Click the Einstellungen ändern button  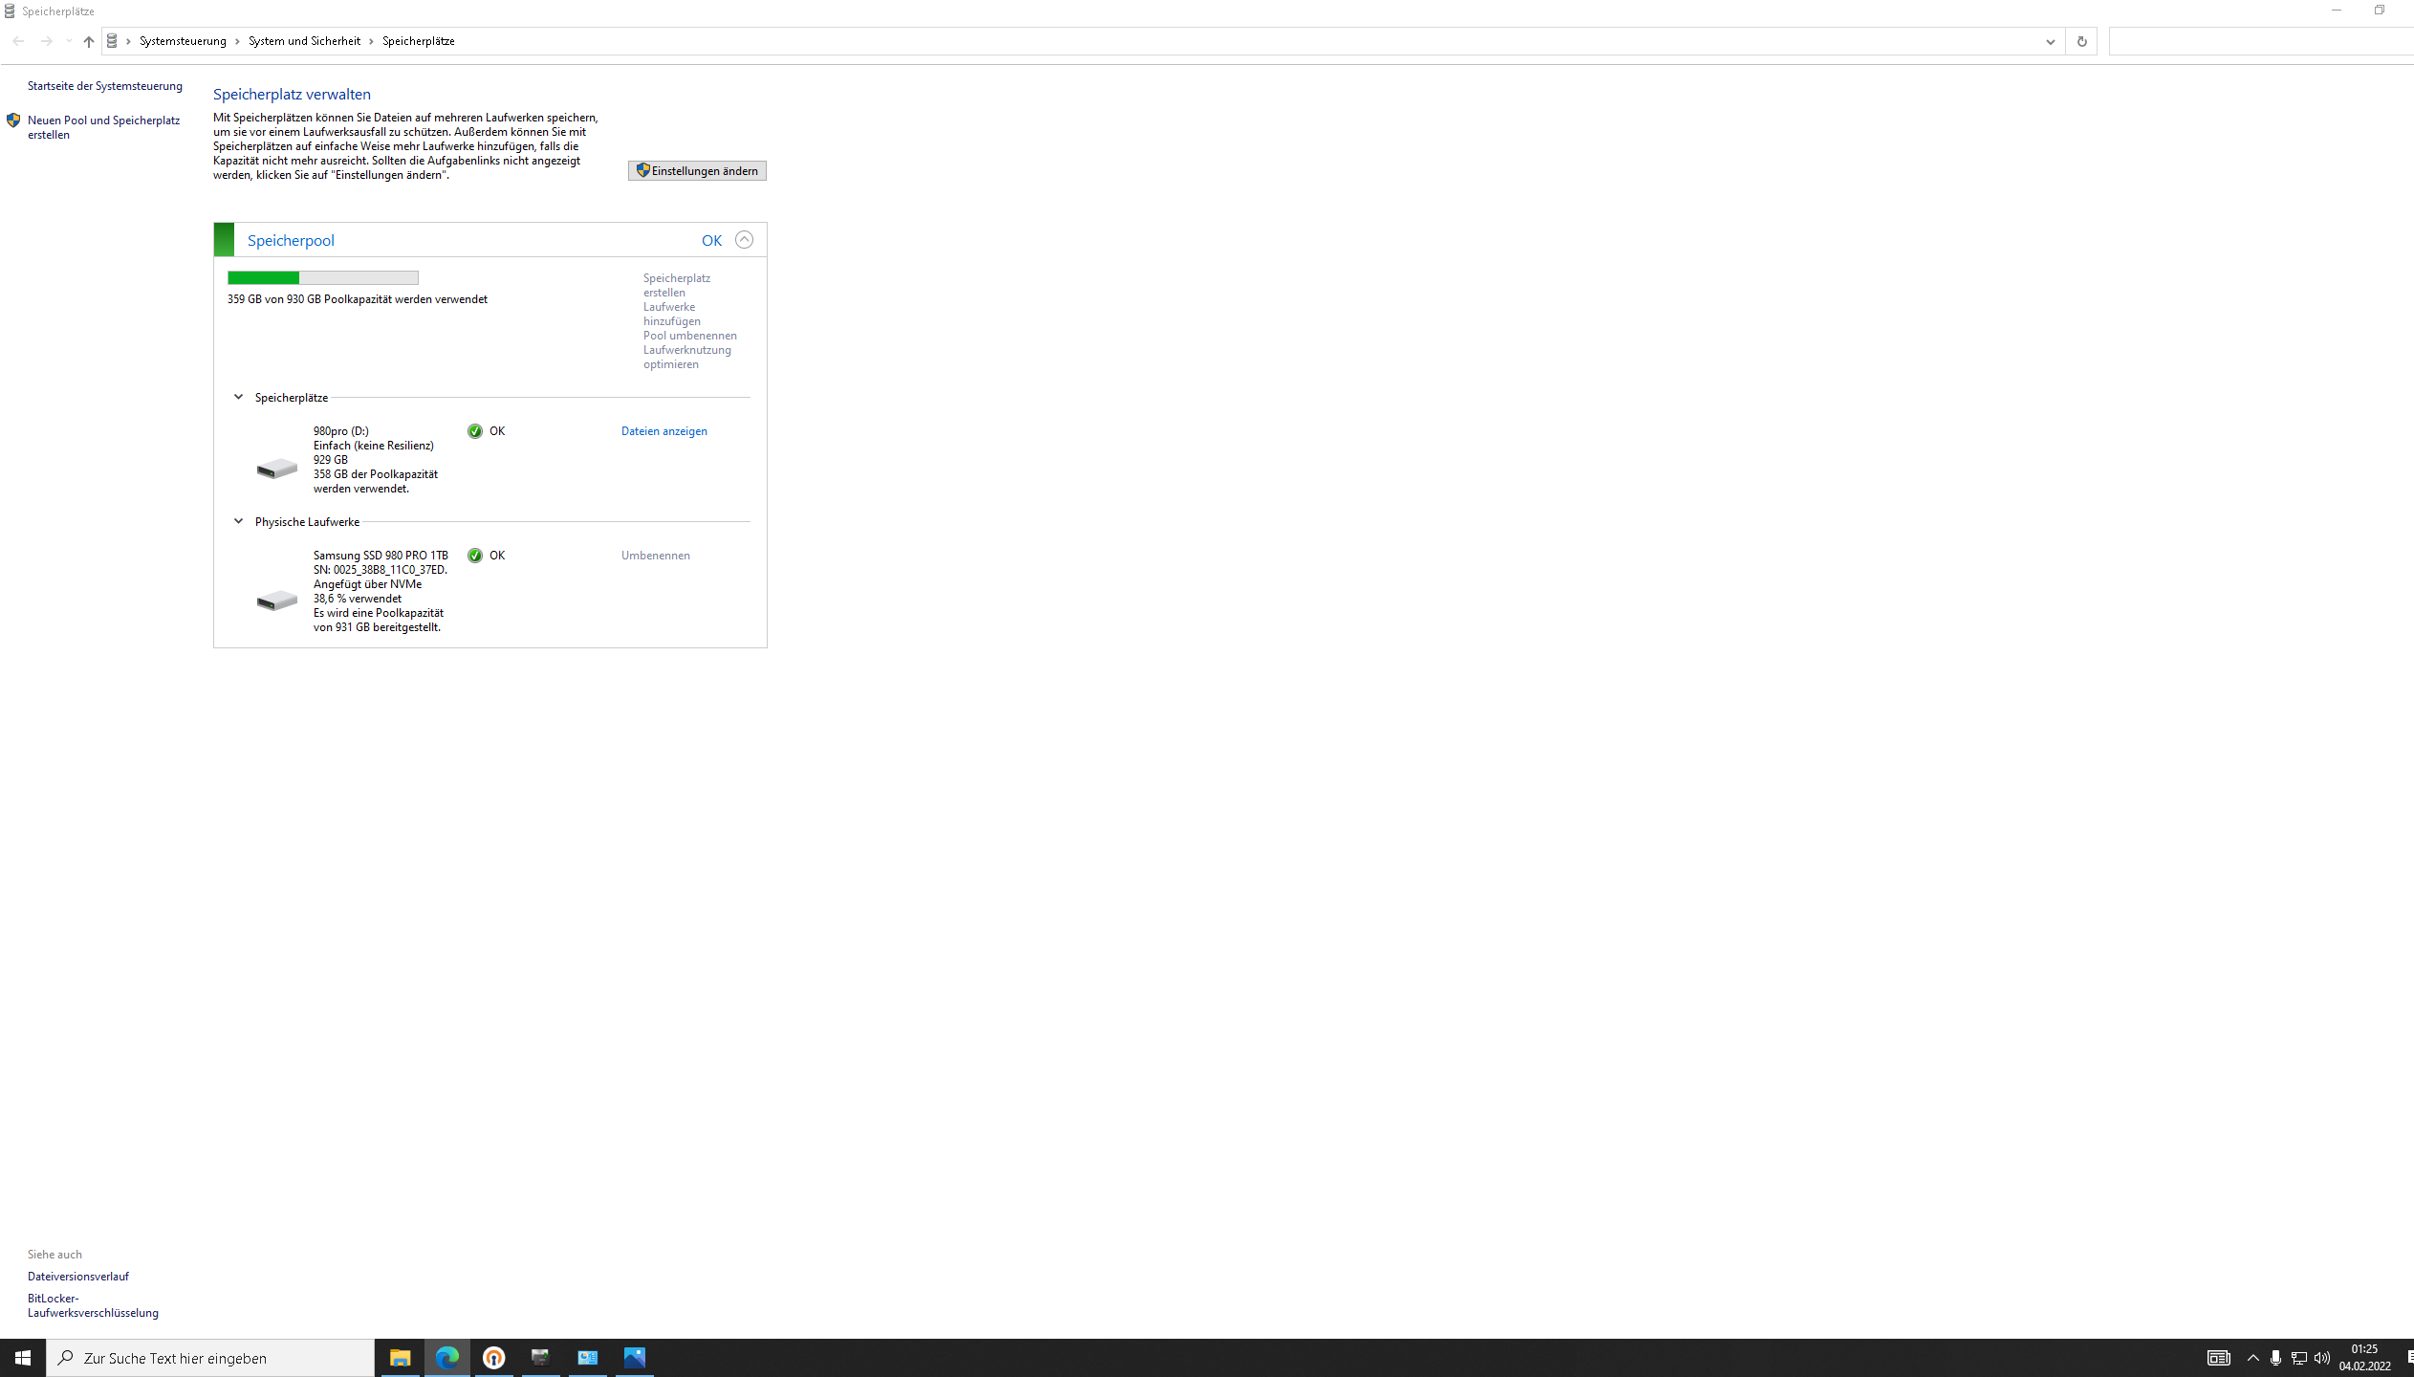(x=697, y=170)
